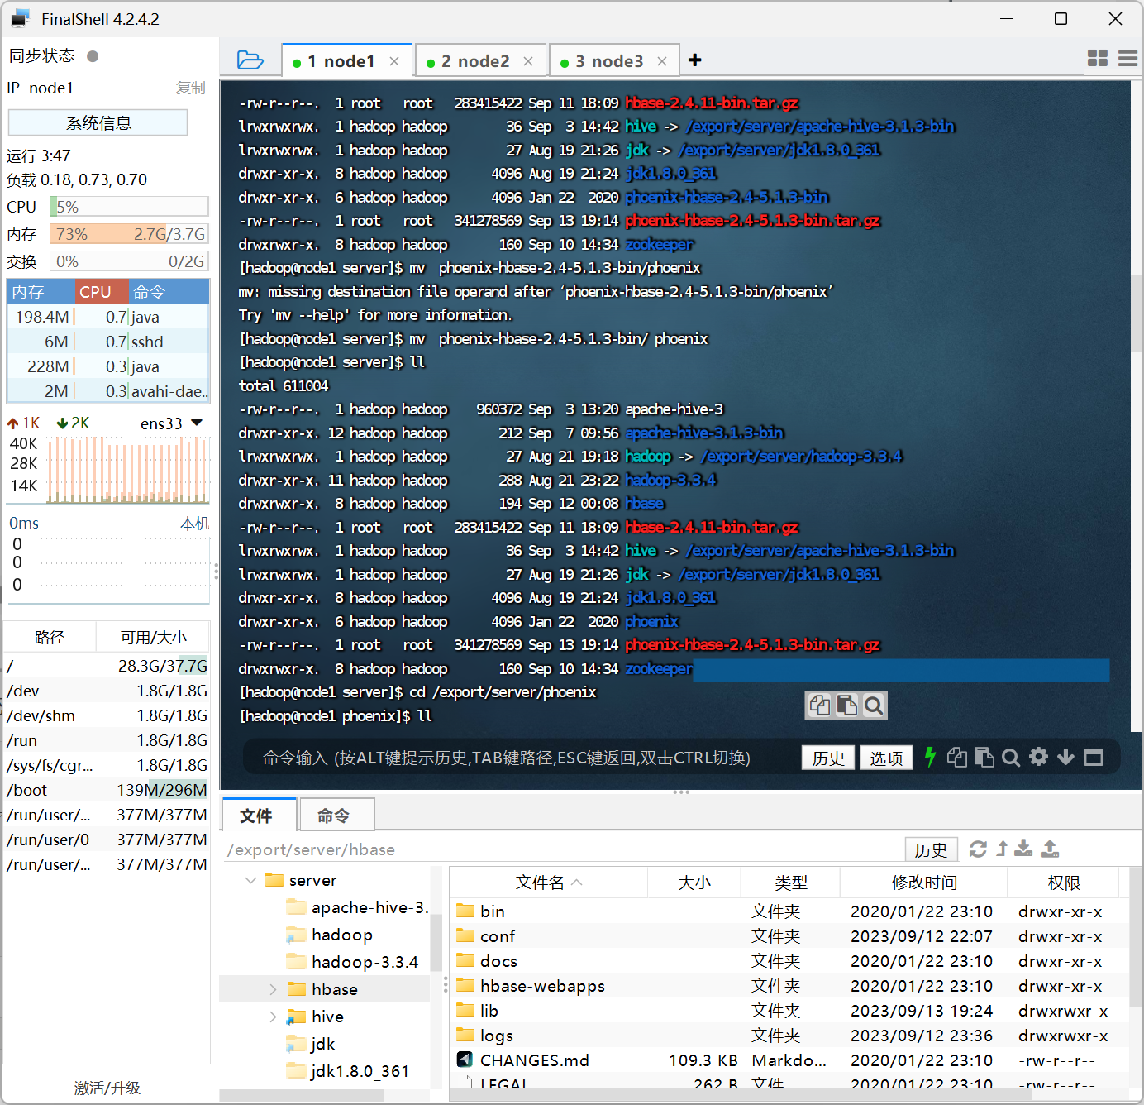
Task: Sort processes by 命令 column
Action: [x=169, y=291]
